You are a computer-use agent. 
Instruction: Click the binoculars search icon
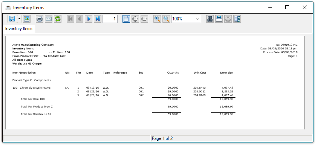pyautogui.click(x=210, y=19)
